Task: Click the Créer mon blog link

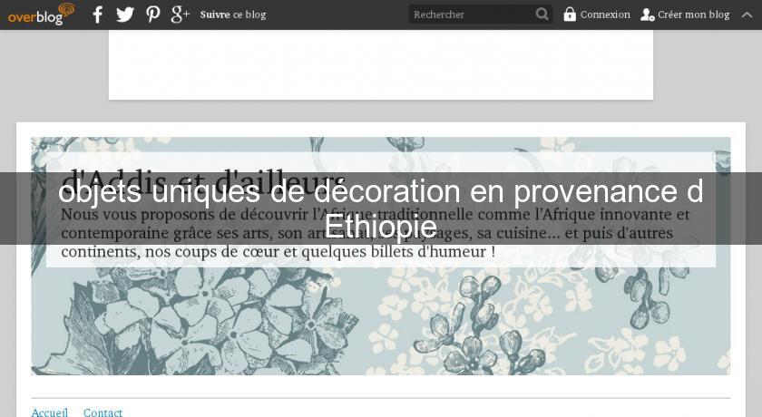Action: (693, 15)
